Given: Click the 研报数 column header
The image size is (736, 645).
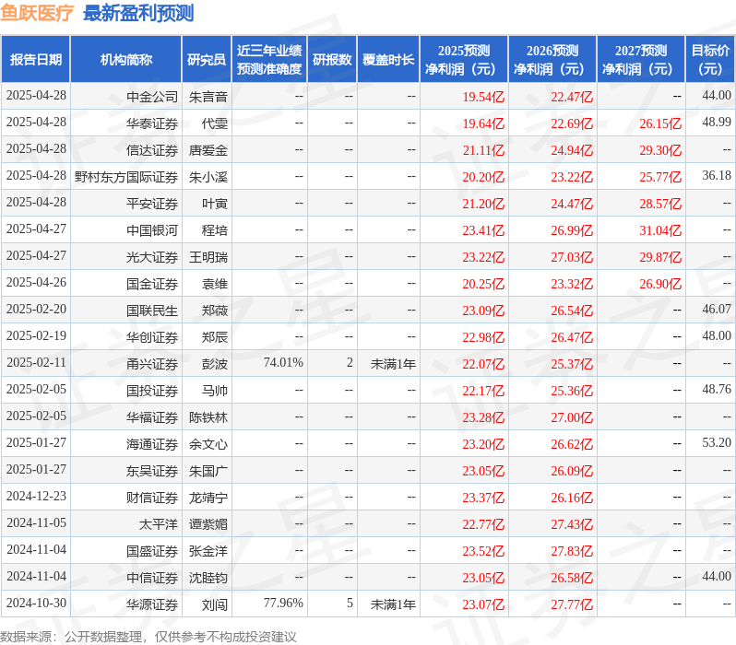Looking at the screenshot, I should click(x=332, y=60).
